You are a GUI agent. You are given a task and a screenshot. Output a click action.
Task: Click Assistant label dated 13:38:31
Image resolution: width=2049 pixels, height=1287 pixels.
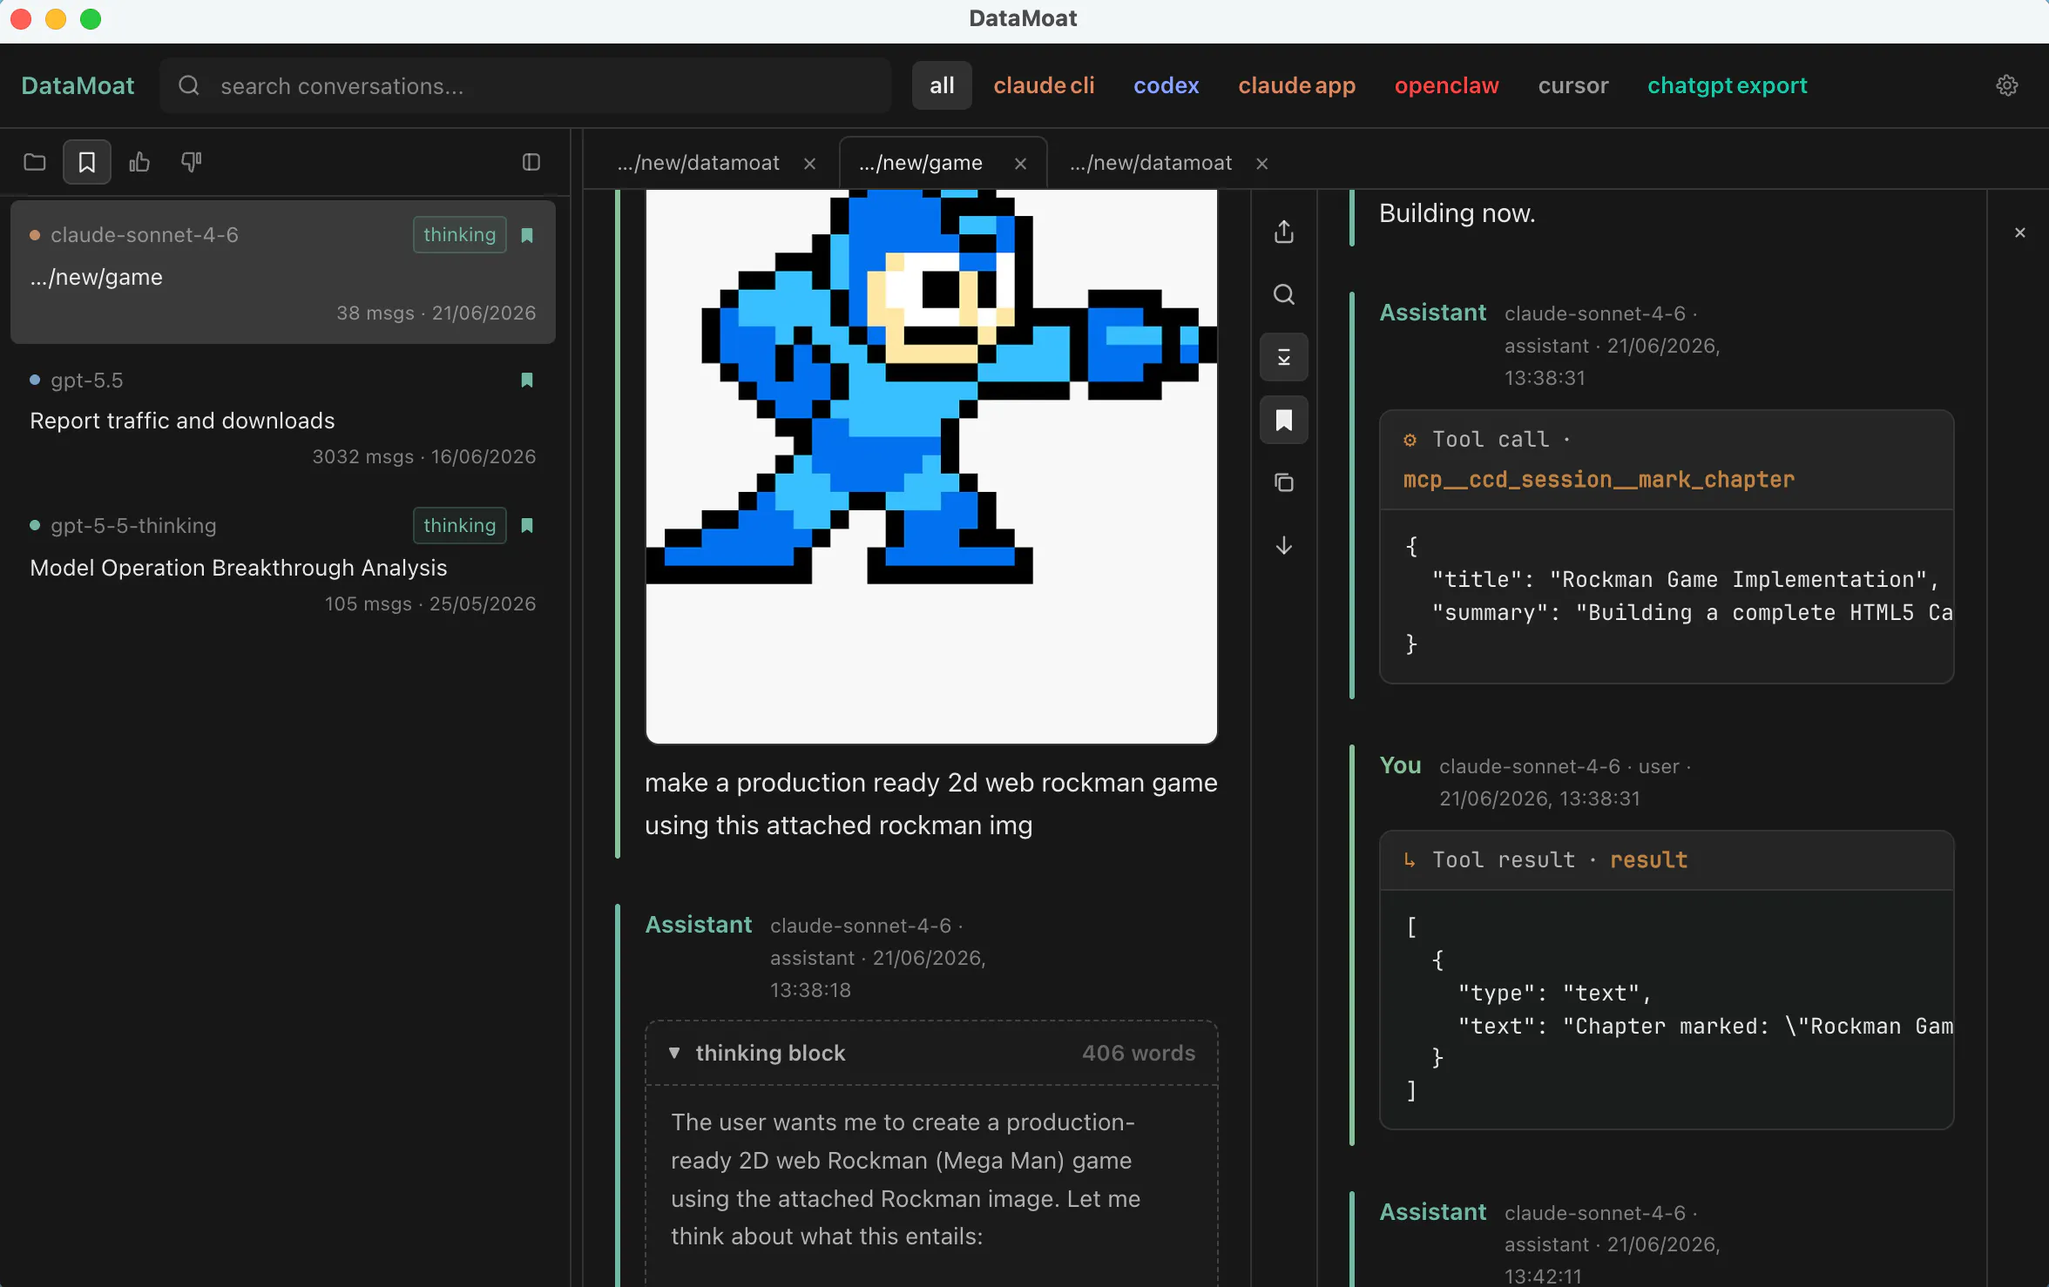point(1432,313)
